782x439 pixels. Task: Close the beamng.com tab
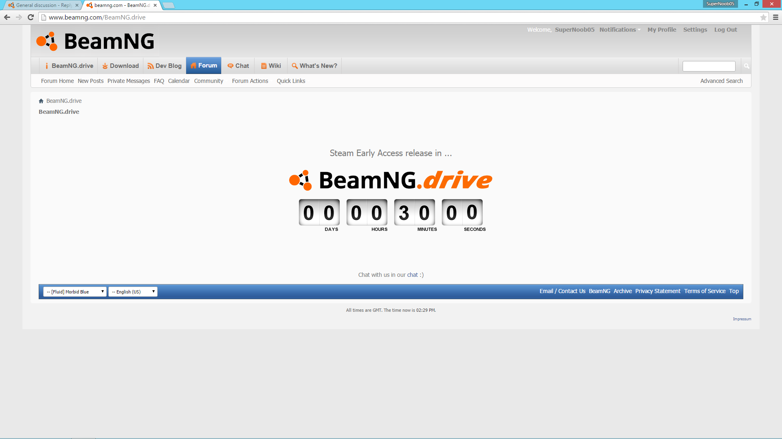155,5
